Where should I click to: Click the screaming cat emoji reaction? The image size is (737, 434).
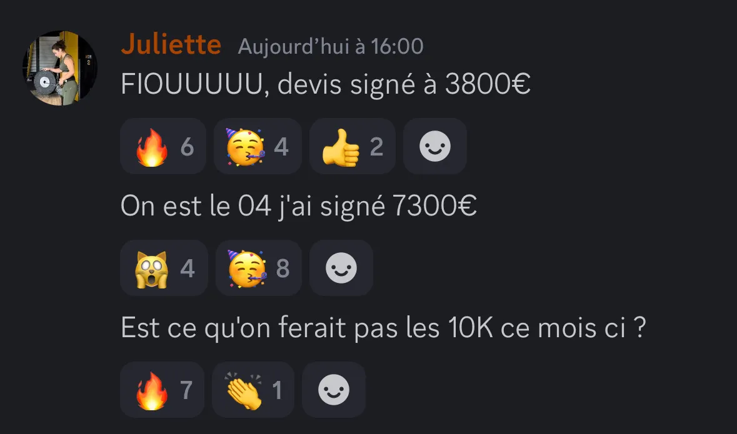point(164,268)
